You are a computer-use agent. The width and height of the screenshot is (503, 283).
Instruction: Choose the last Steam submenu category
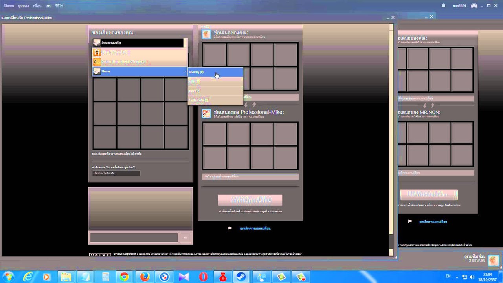[x=215, y=100]
